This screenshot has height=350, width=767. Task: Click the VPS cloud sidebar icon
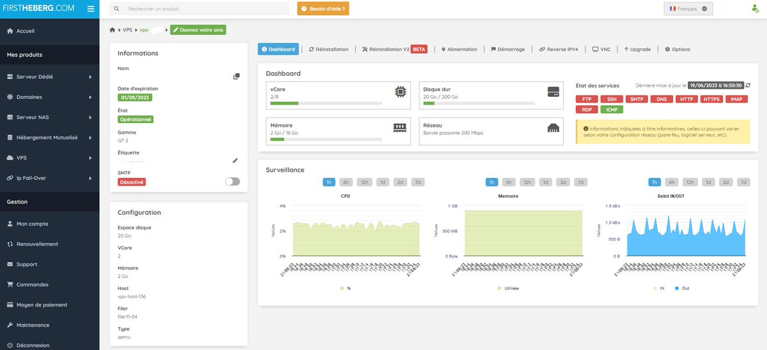tap(10, 157)
